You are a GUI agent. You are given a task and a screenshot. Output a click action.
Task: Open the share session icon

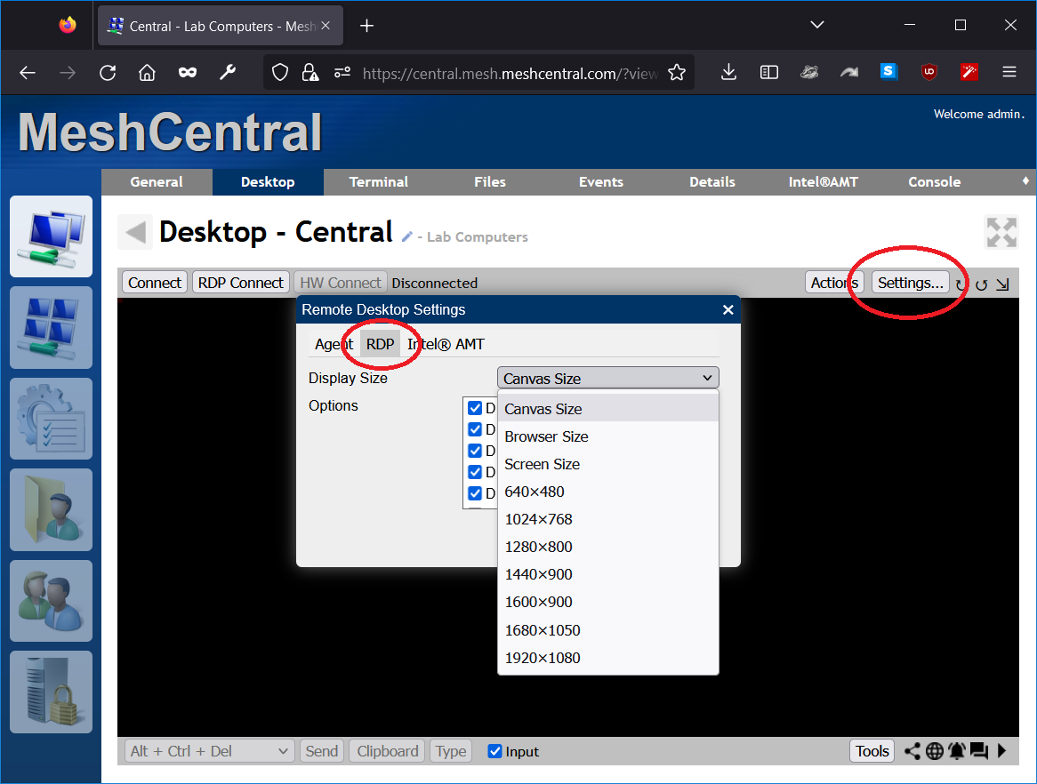(x=912, y=751)
